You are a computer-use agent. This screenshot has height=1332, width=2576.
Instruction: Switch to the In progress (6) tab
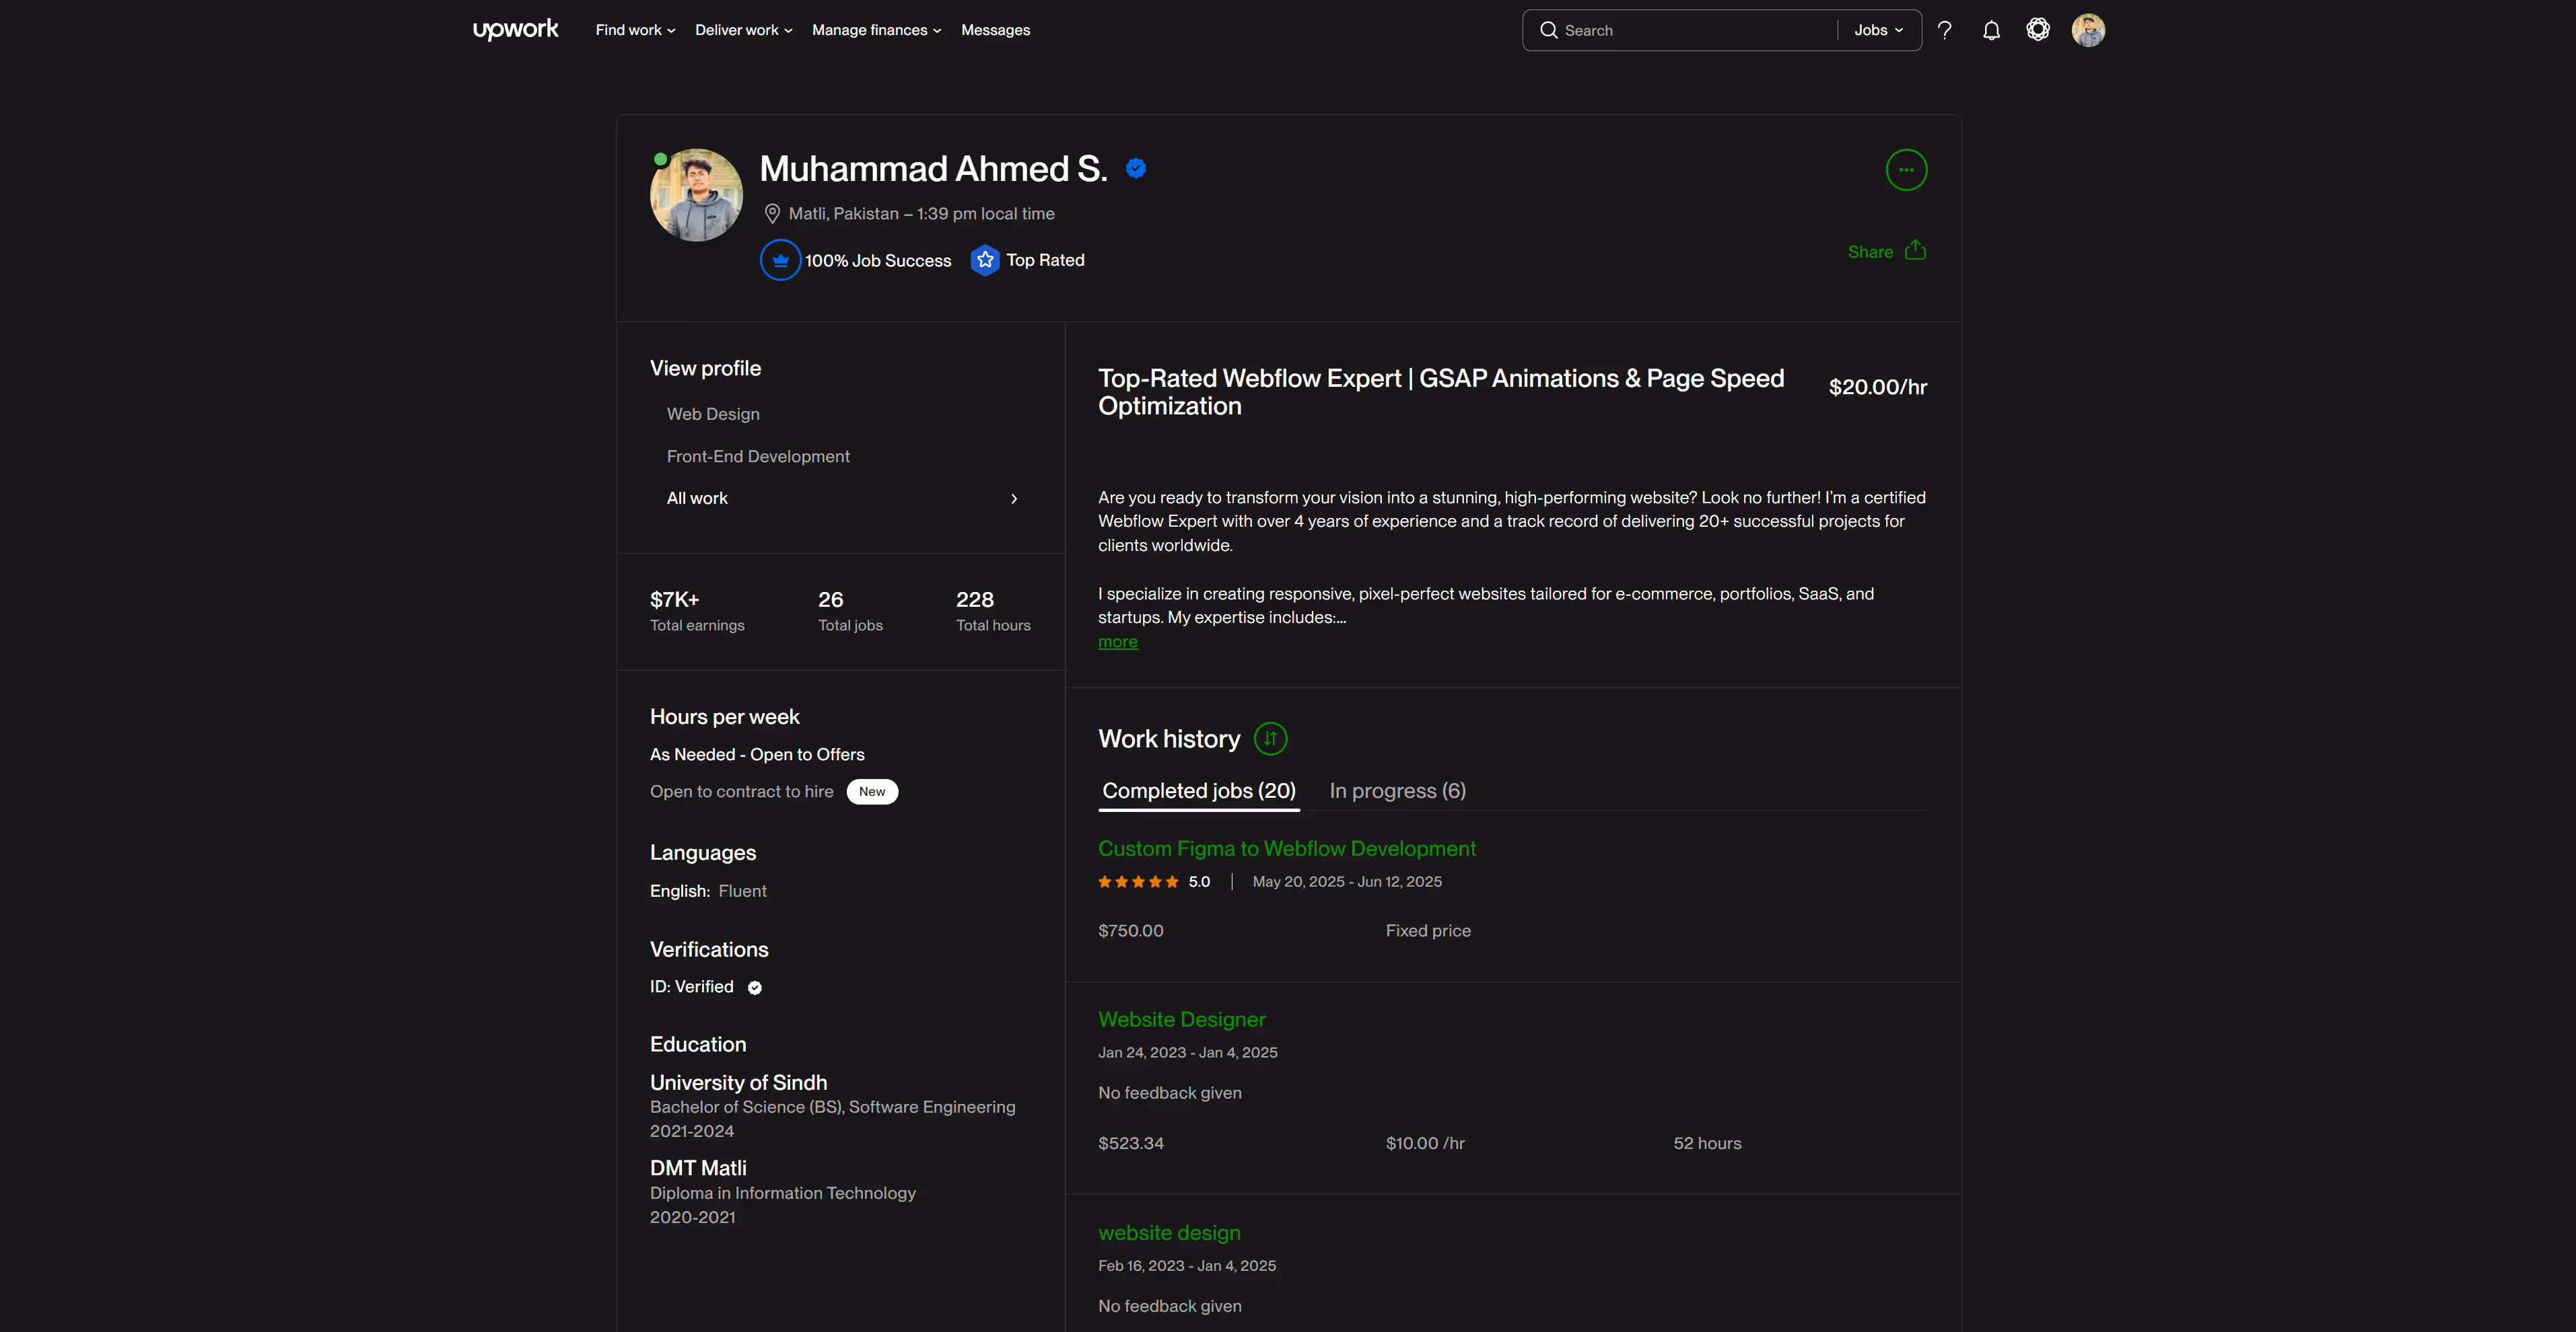click(1397, 790)
